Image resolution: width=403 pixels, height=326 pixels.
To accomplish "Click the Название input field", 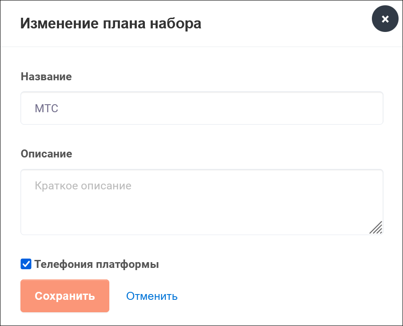I will pyautogui.click(x=202, y=108).
